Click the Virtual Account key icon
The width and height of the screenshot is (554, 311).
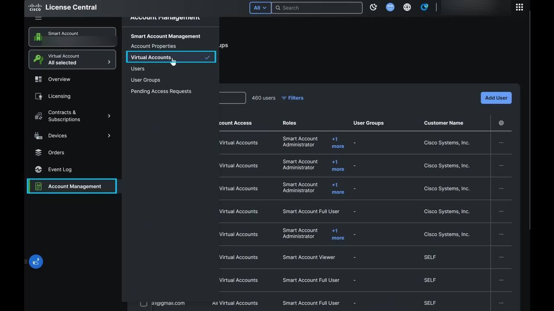pyautogui.click(x=38, y=60)
